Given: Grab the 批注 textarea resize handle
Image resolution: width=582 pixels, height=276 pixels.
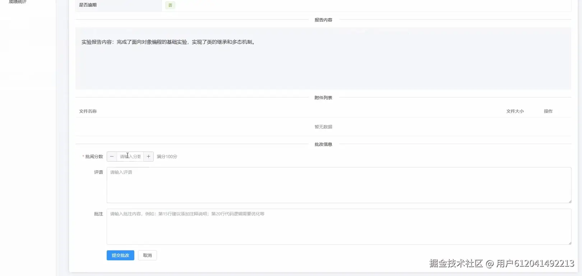Looking at the screenshot, I should coord(569,243).
